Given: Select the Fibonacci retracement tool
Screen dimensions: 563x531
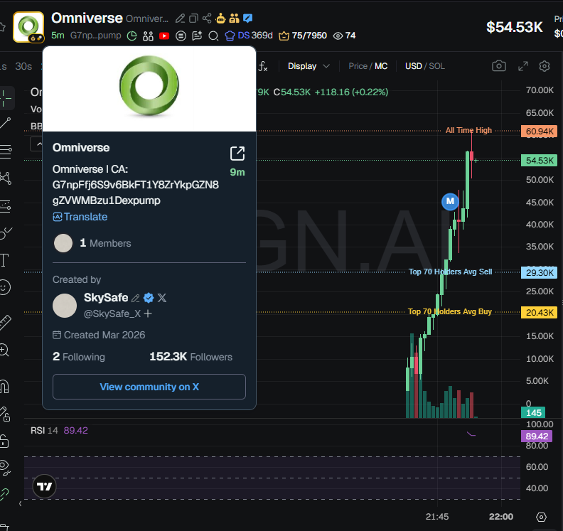Looking at the screenshot, I should click(5, 151).
